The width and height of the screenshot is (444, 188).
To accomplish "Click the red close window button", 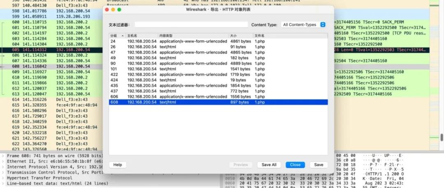I will [x=107, y=9].
